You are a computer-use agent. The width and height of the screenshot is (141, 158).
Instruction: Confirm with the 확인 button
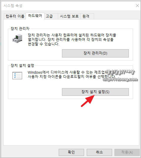tap(71, 152)
